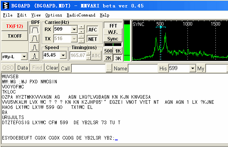Click the Name input field
The image size is (228, 147).
tap(143, 68)
